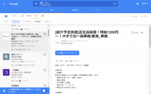Go back with the left arrow icon
Image resolution: width=151 pixels, height=94 pixels.
pyautogui.click(x=4, y=4)
